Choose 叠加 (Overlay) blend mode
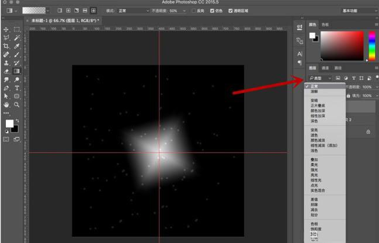The width and height of the screenshot is (379, 243). coord(325,159)
